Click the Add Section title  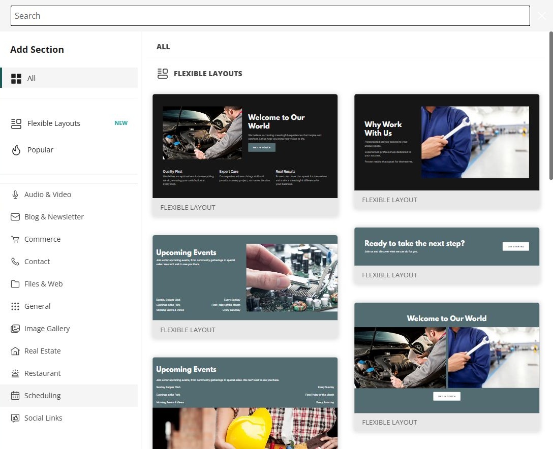[x=37, y=50]
